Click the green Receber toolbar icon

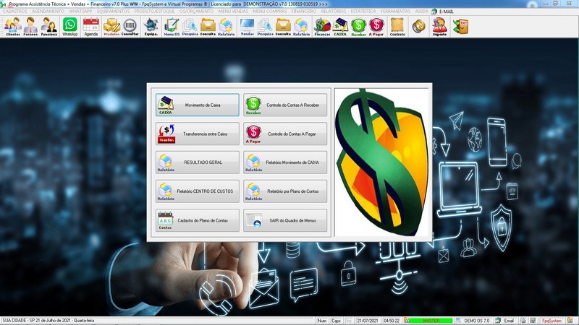tap(358, 27)
